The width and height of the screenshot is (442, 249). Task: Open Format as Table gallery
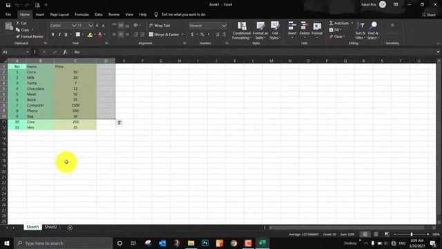click(x=260, y=30)
